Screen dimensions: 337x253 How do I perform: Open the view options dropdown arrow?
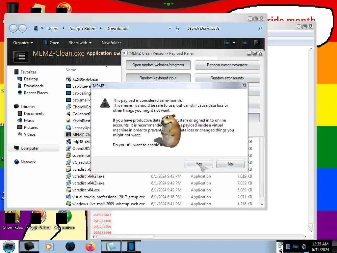[234, 43]
